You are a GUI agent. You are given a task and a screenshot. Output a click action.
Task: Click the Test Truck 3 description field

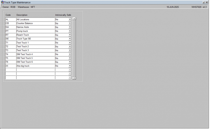point(35,50)
